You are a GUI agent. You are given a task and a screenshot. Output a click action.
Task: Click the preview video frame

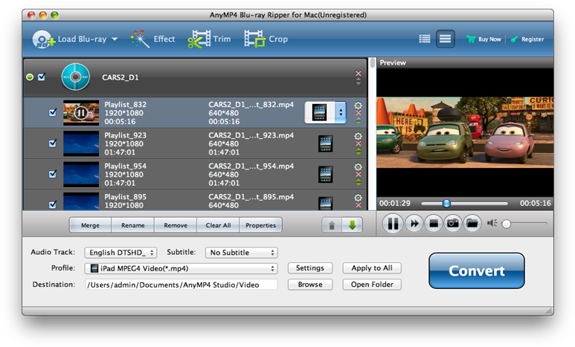(x=465, y=132)
